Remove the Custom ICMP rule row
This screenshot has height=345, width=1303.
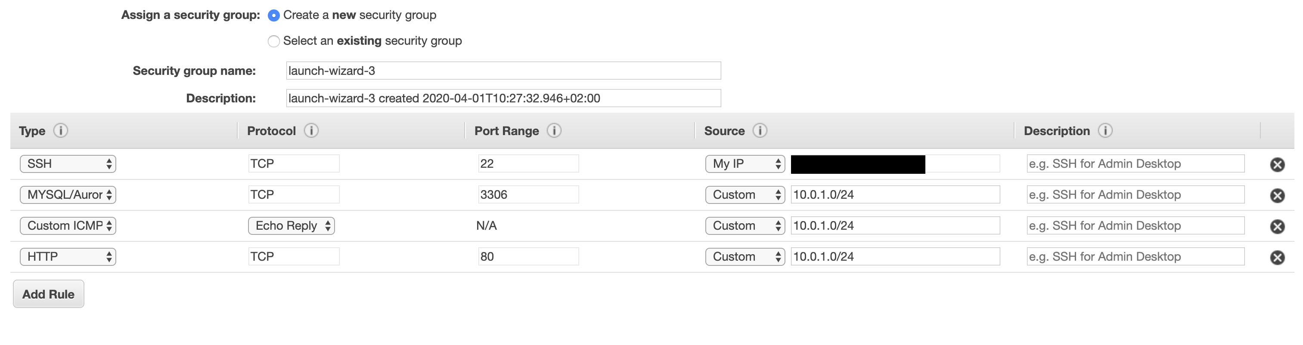click(x=1277, y=227)
